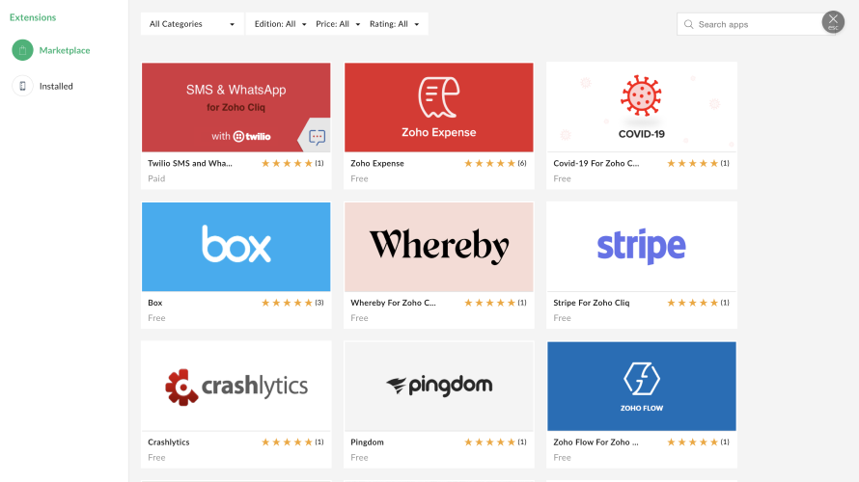This screenshot has height=482, width=859.
Task: Open the Box logo banner
Action: tap(236, 247)
